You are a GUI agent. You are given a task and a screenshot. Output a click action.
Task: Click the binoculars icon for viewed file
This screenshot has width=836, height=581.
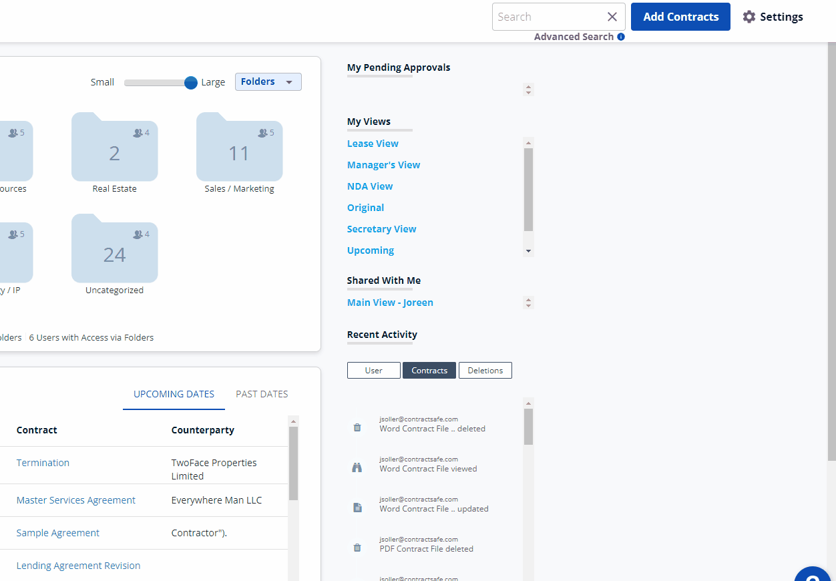[357, 468]
